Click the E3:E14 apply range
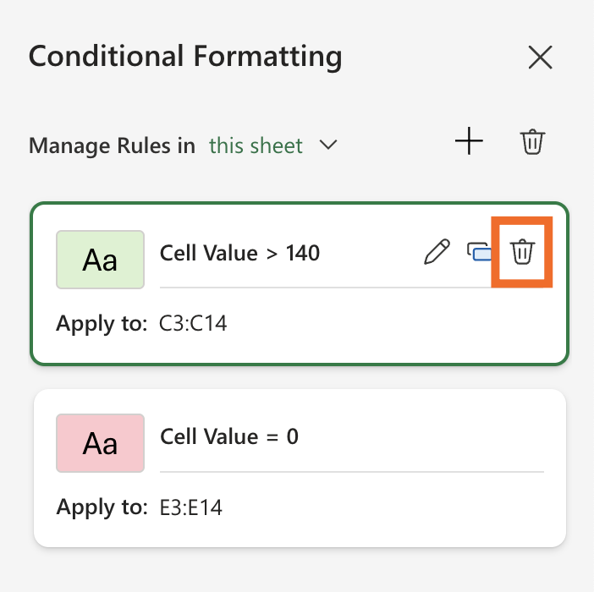 click(191, 507)
